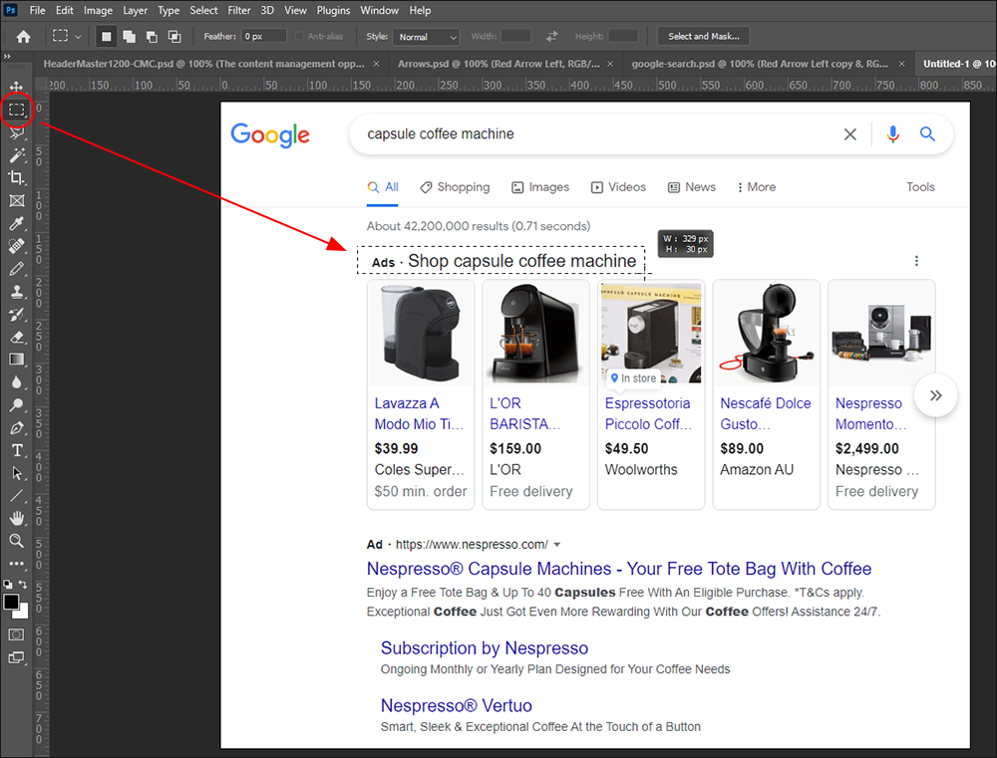
Task: Open the Window menu
Action: 379,10
